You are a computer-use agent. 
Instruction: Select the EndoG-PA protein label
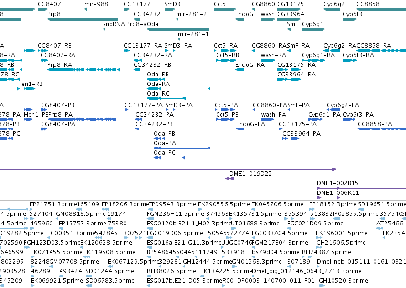click(x=250, y=124)
